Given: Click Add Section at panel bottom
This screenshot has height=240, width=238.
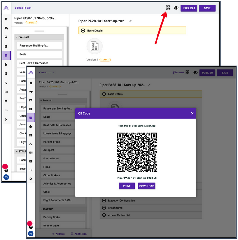Looking at the screenshot, I should (79, 234).
